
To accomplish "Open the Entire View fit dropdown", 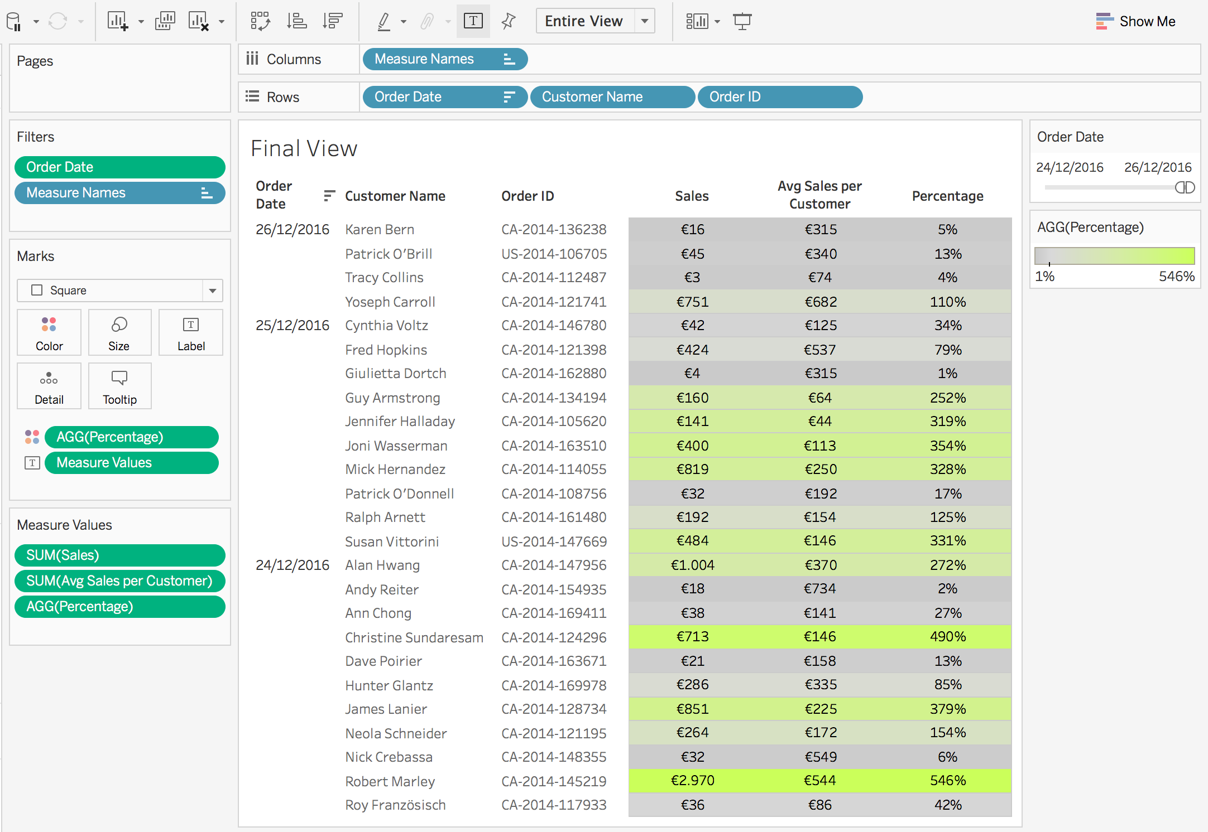I will tap(644, 22).
